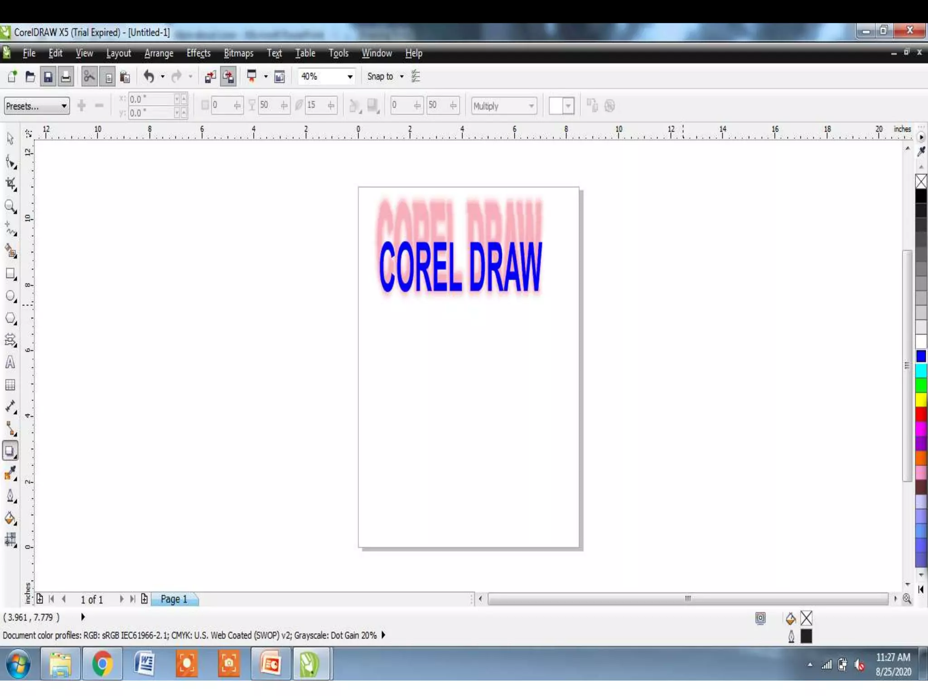Select the Table tool in toolbox

10,385
